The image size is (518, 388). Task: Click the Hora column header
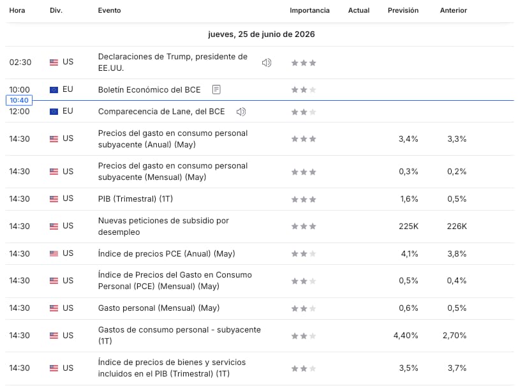point(17,11)
